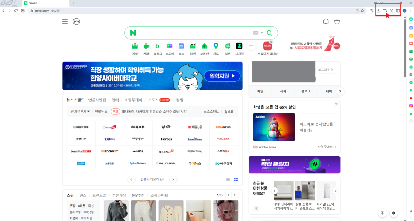Reload the page

tap(16, 11)
